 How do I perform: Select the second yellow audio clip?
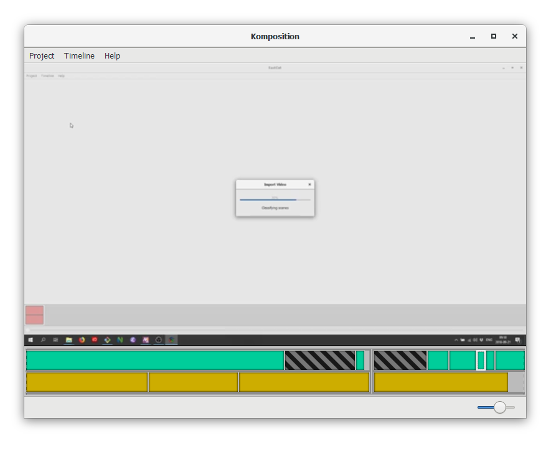pyautogui.click(x=193, y=382)
